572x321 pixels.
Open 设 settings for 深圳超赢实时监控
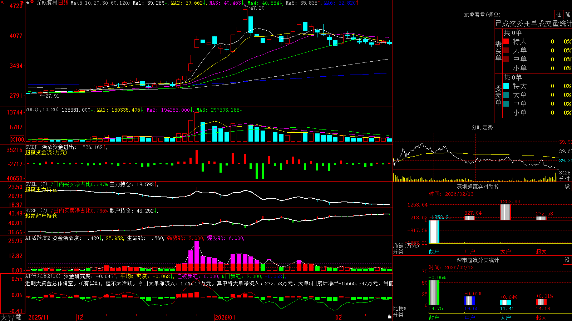567,187
